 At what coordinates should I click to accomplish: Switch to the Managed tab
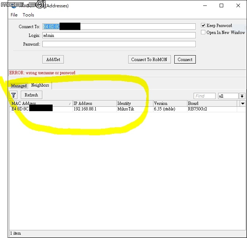pyautogui.click(x=19, y=86)
